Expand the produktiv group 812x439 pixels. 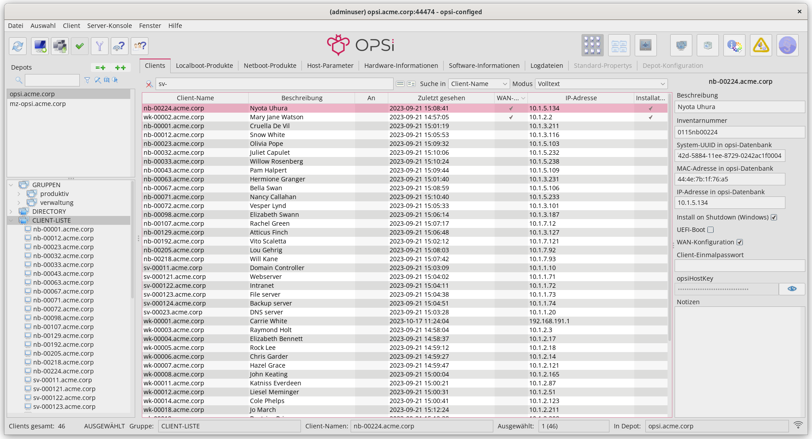[19, 194]
